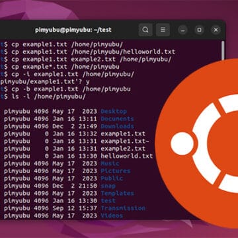This screenshot has width=238, height=238.
Task: Click the example2.txt filename in listing
Action: point(123,149)
